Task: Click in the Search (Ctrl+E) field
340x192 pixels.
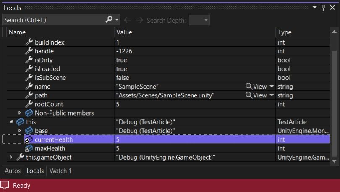Action: (54, 20)
